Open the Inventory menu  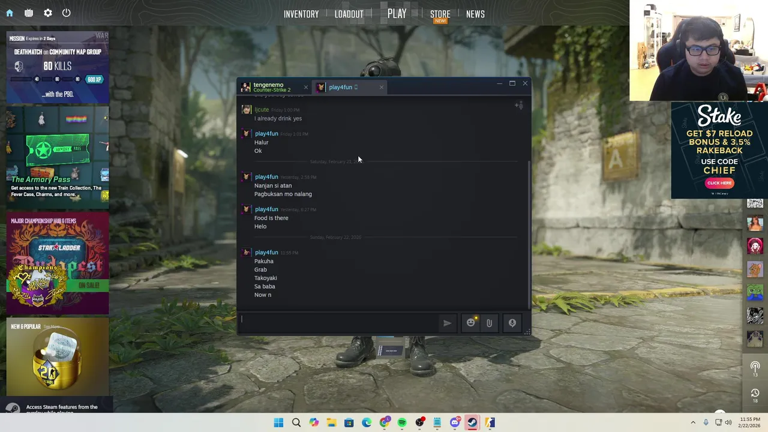tap(301, 14)
